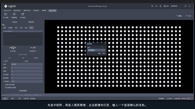
Task: Select the 造型 properties sub-tab
Action: point(5,28)
